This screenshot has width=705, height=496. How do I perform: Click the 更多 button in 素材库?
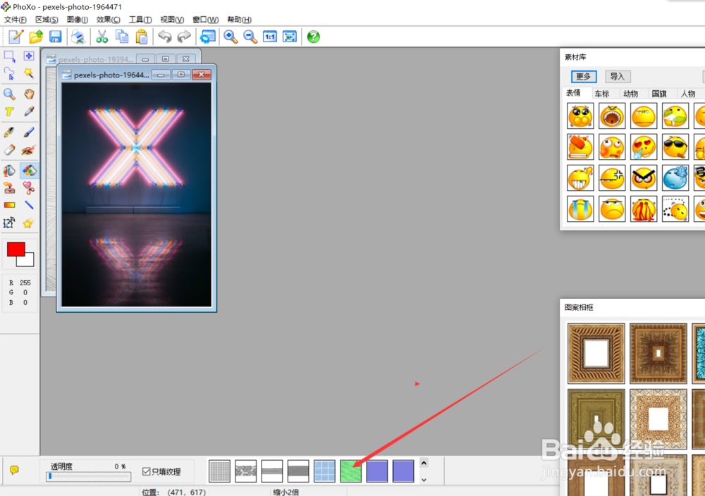(584, 76)
